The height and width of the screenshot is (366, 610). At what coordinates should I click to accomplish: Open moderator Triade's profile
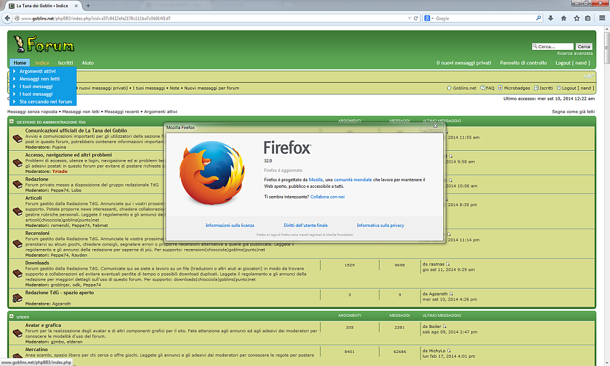click(x=60, y=172)
